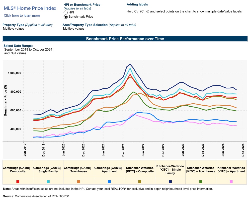Click red Cambridge Composite legend swatch

[x=18, y=182]
